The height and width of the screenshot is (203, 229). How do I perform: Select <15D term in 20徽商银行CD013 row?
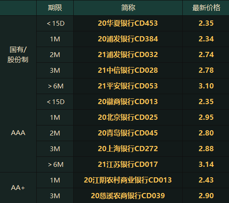point(55,102)
